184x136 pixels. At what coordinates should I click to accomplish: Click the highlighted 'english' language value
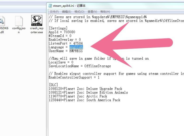pyautogui.click(x=76, y=47)
